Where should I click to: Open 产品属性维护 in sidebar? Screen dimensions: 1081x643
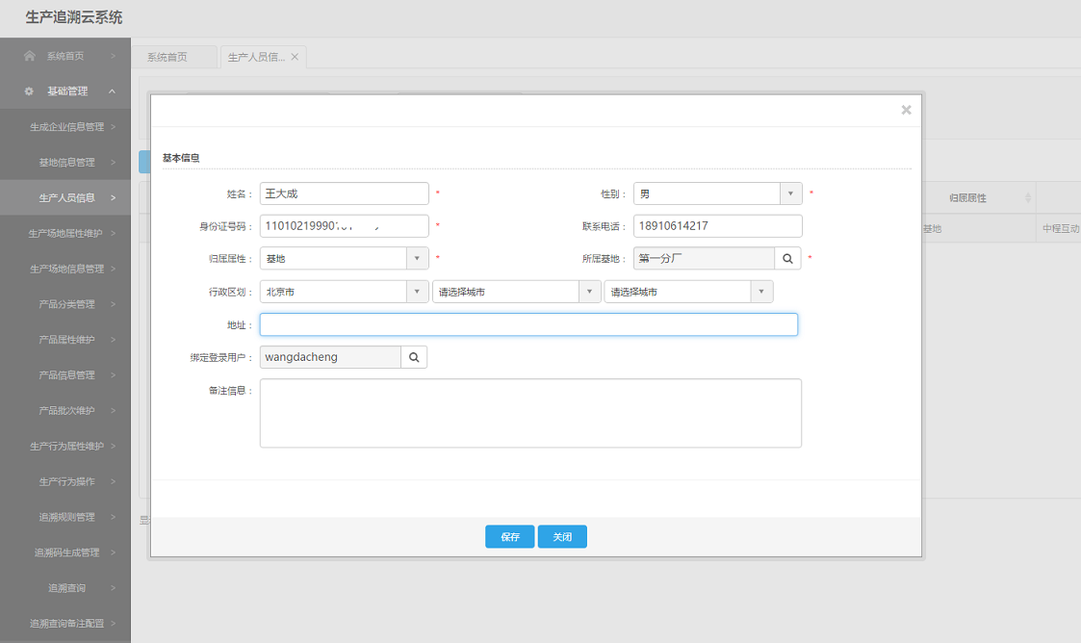coord(65,340)
